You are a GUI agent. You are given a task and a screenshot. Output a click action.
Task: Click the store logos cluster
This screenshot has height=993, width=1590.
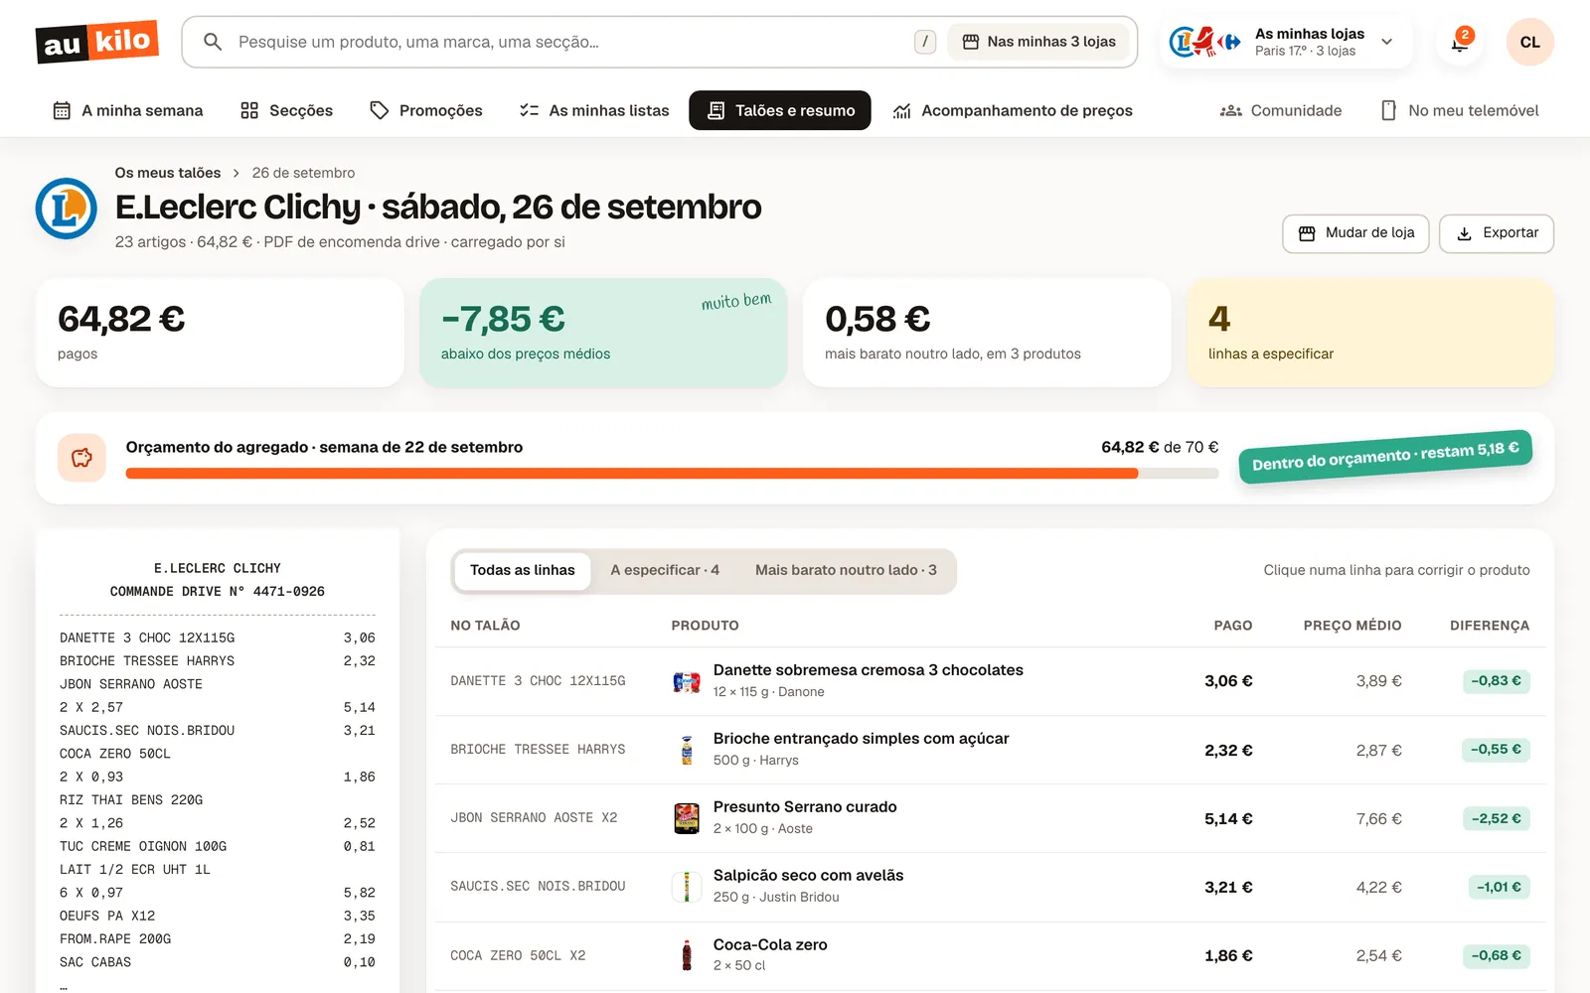[x=1205, y=42]
